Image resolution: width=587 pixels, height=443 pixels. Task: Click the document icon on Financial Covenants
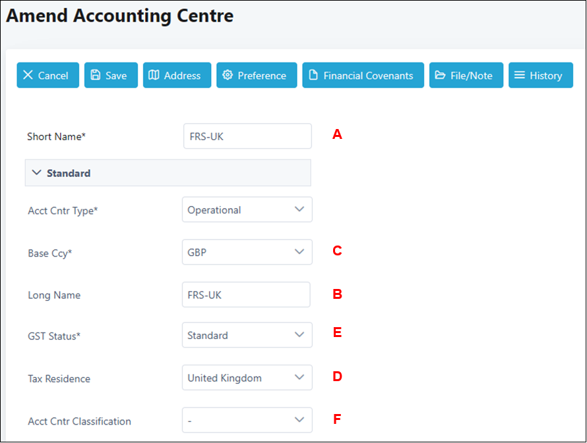click(313, 75)
